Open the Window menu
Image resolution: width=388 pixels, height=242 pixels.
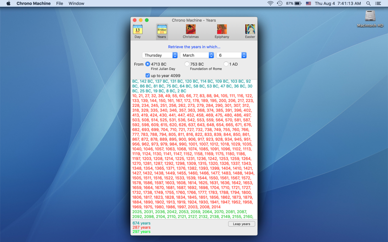[76, 3]
